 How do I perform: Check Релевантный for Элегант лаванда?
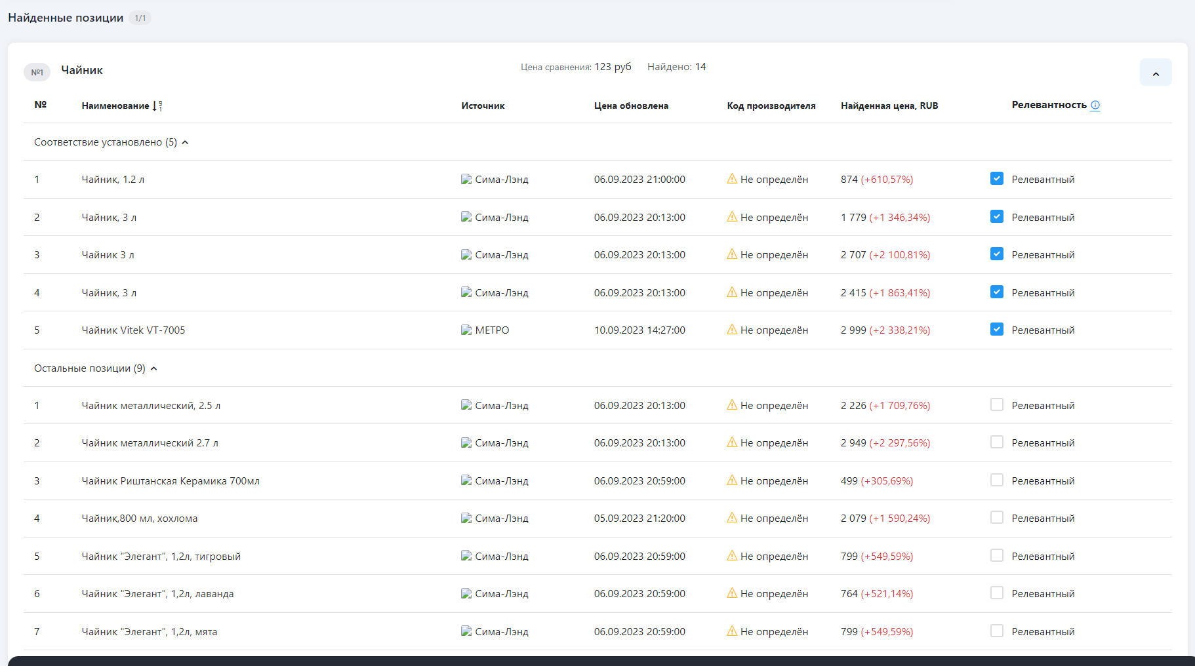pyautogui.click(x=996, y=593)
